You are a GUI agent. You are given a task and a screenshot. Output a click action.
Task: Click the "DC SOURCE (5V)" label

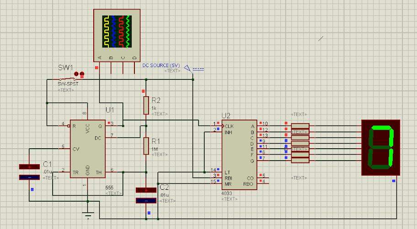(161, 65)
